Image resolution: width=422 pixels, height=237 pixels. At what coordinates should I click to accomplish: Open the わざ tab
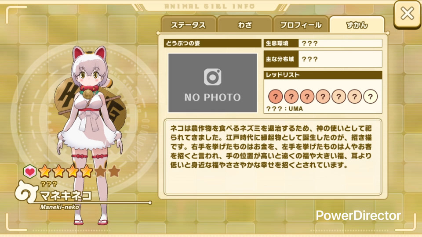(245, 25)
